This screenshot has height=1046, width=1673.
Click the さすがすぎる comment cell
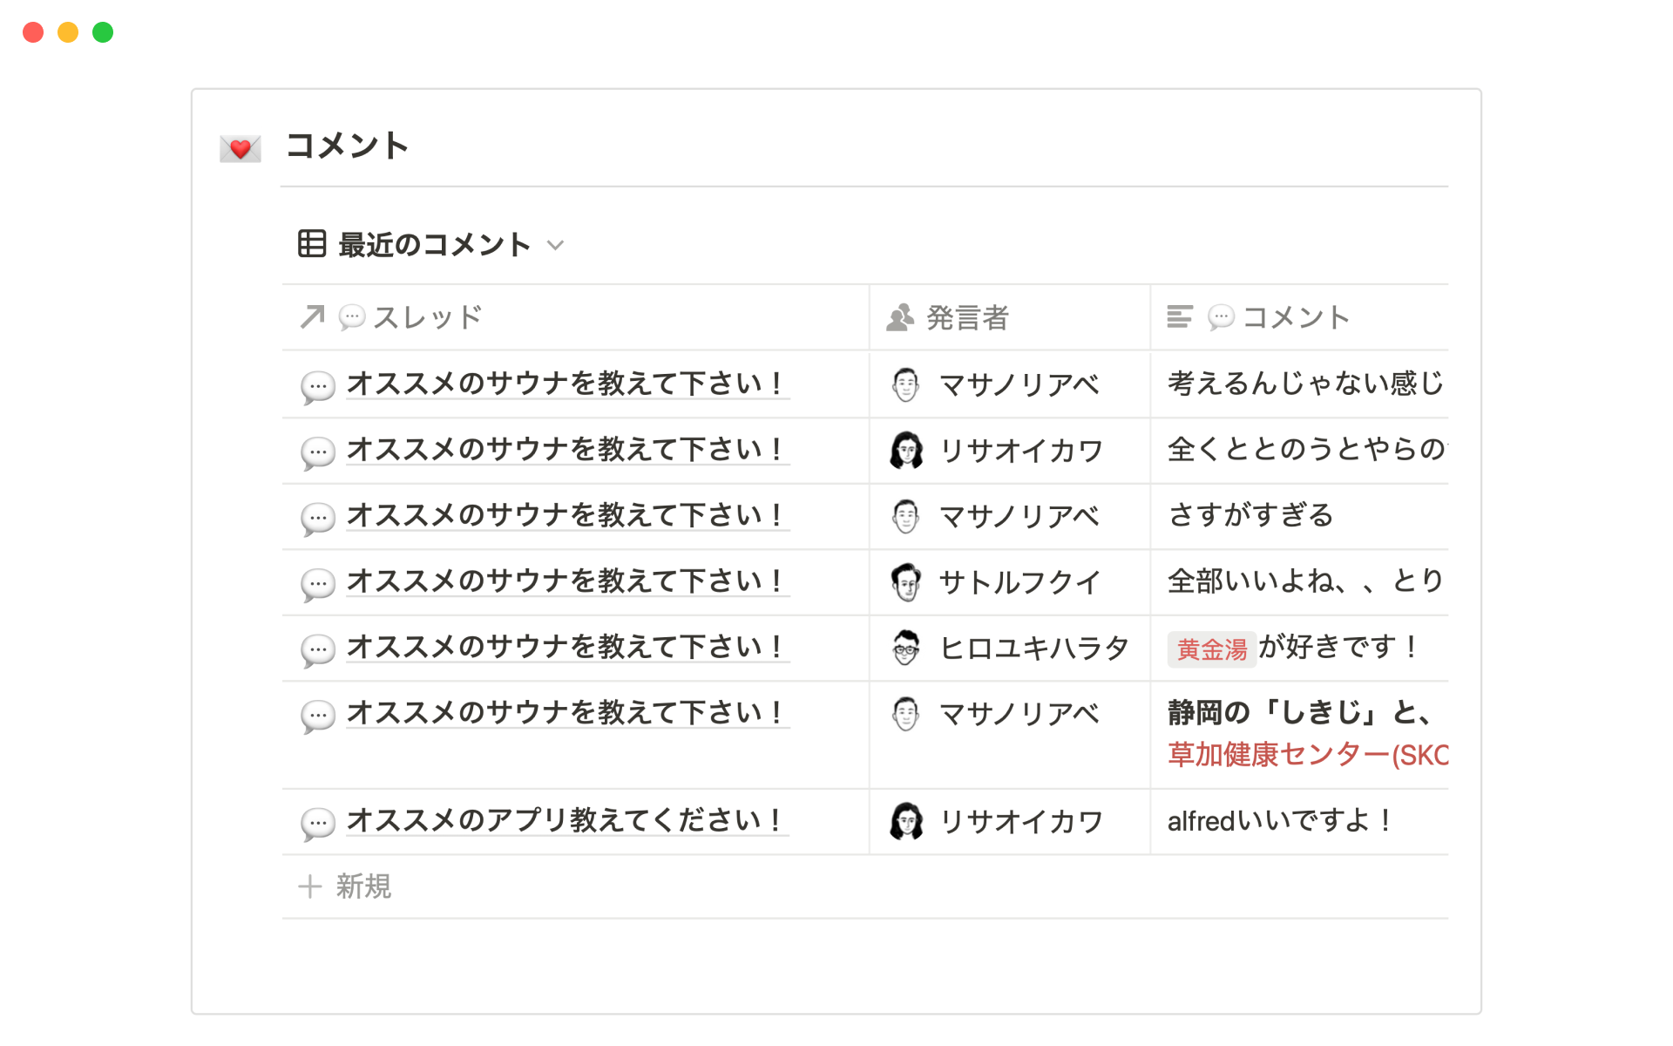[x=1251, y=516]
